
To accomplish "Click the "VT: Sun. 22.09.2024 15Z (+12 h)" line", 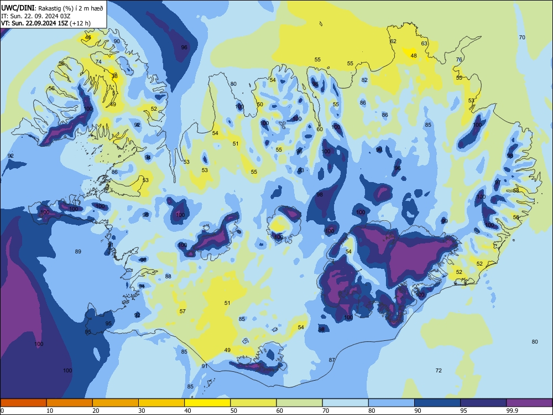I will (x=46, y=23).
